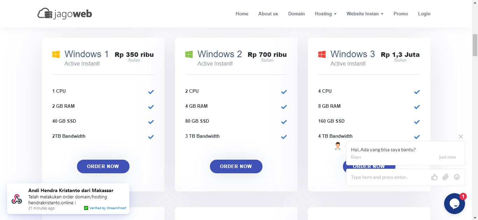Click the '80 GB SSD' feature text
Image resolution: width=478 pixels, height=220 pixels.
[x=197, y=121]
